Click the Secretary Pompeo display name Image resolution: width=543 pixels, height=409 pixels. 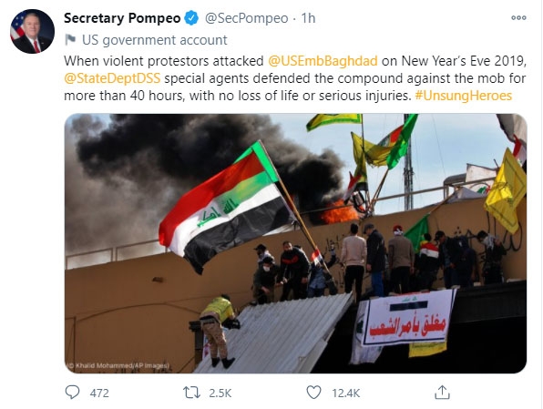[x=122, y=18]
